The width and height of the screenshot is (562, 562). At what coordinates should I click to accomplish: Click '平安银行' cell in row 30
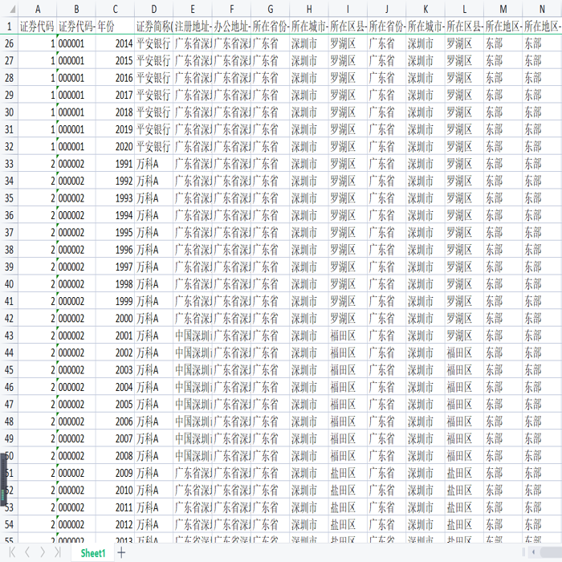154,112
